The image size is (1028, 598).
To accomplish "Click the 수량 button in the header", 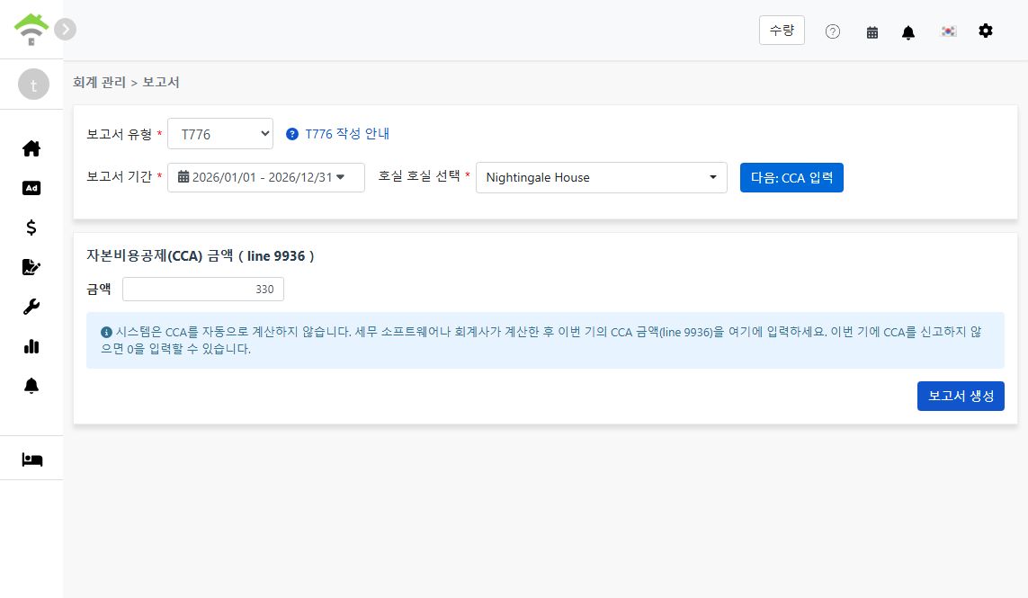I will point(782,31).
